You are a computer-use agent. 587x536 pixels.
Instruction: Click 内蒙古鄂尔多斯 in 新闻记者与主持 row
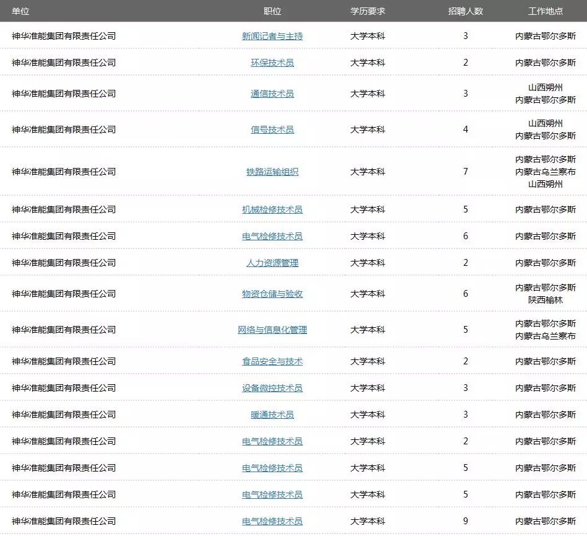[546, 36]
